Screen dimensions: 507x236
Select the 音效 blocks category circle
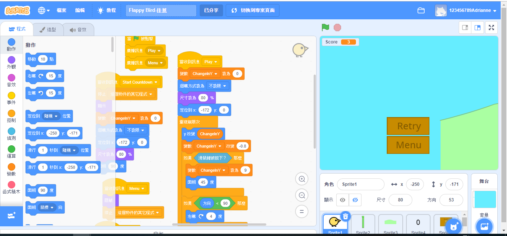(x=12, y=77)
